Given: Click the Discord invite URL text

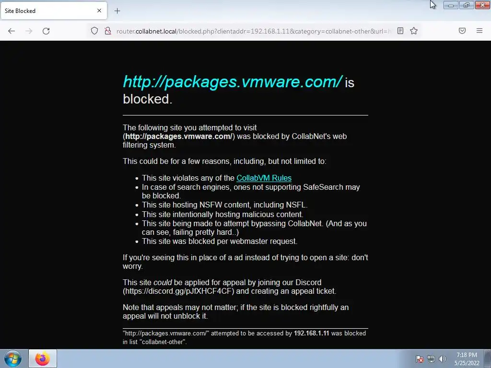Looking at the screenshot, I should pyautogui.click(x=179, y=291).
